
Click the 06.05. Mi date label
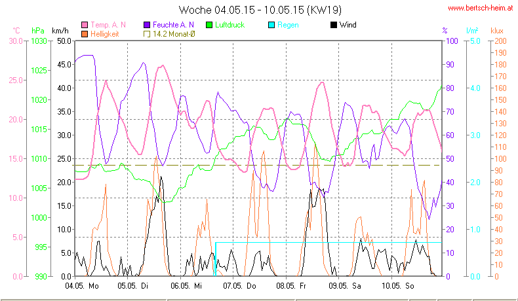[186, 286]
